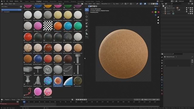Viewport: 194px width, 109px height.
Task: Toggle third outliner row exclude checkbox
Action: pos(187,12)
